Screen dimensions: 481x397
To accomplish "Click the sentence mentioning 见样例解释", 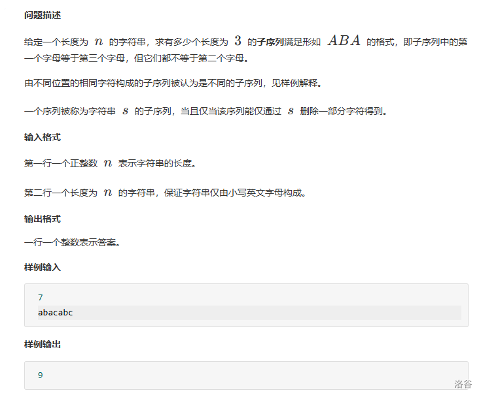I will (x=173, y=83).
